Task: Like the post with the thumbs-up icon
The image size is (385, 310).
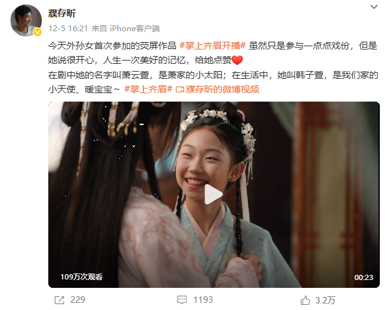Action: [x=305, y=300]
